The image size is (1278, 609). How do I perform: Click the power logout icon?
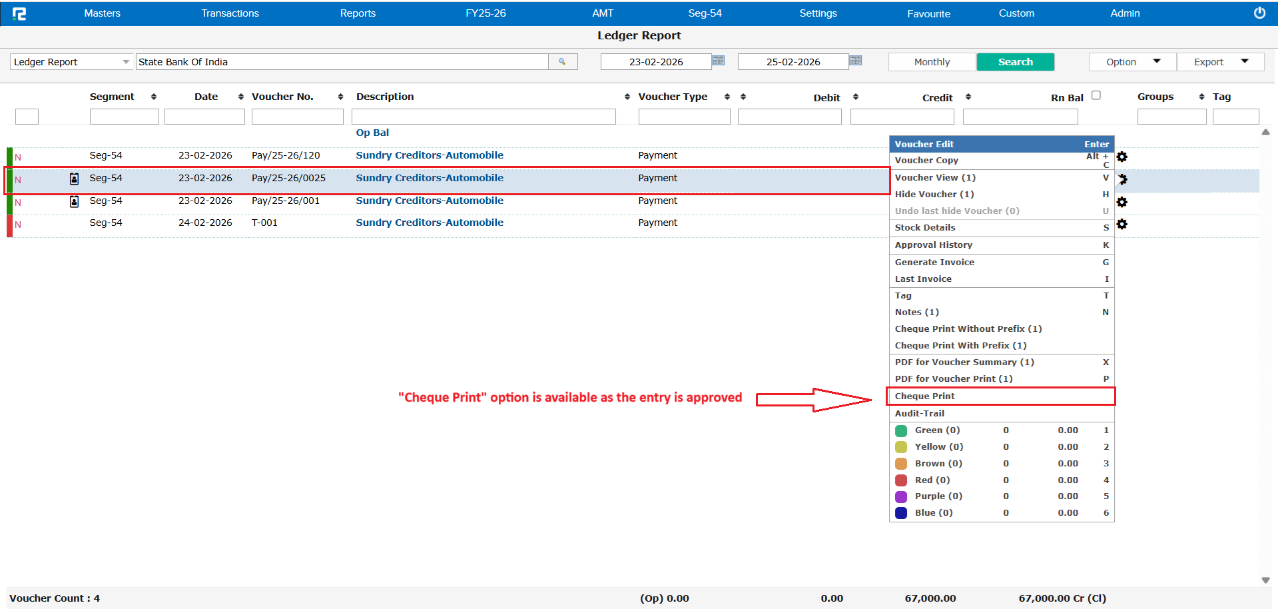(1259, 13)
